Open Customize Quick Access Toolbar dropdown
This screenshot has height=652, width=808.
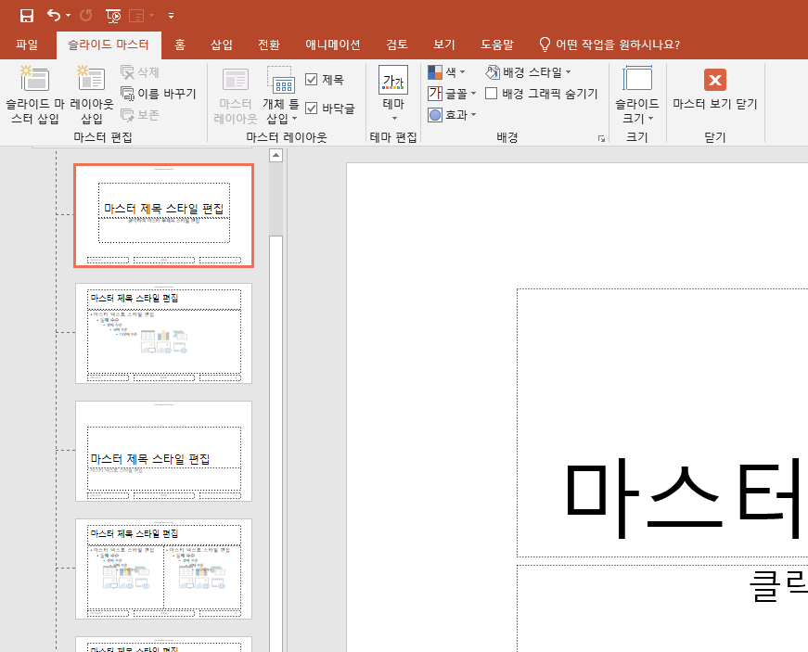pyautogui.click(x=171, y=16)
